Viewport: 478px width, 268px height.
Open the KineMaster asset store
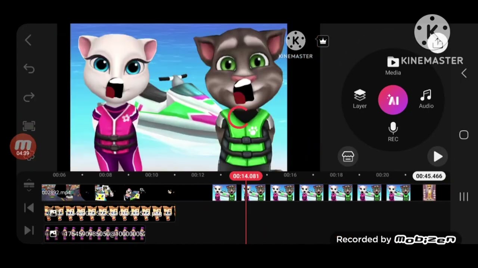click(x=348, y=157)
